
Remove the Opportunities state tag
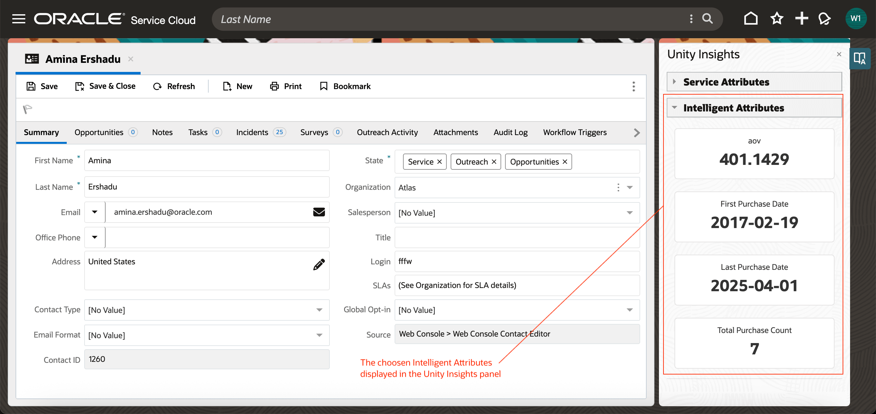coord(565,162)
